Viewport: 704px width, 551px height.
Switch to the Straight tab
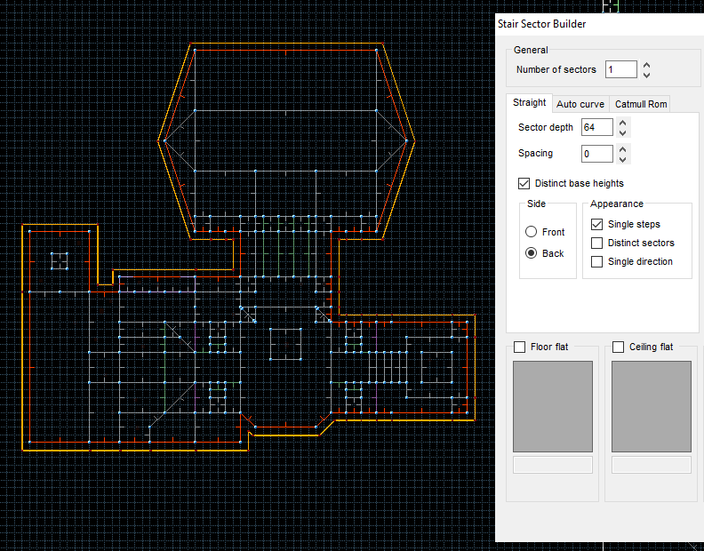(x=530, y=103)
